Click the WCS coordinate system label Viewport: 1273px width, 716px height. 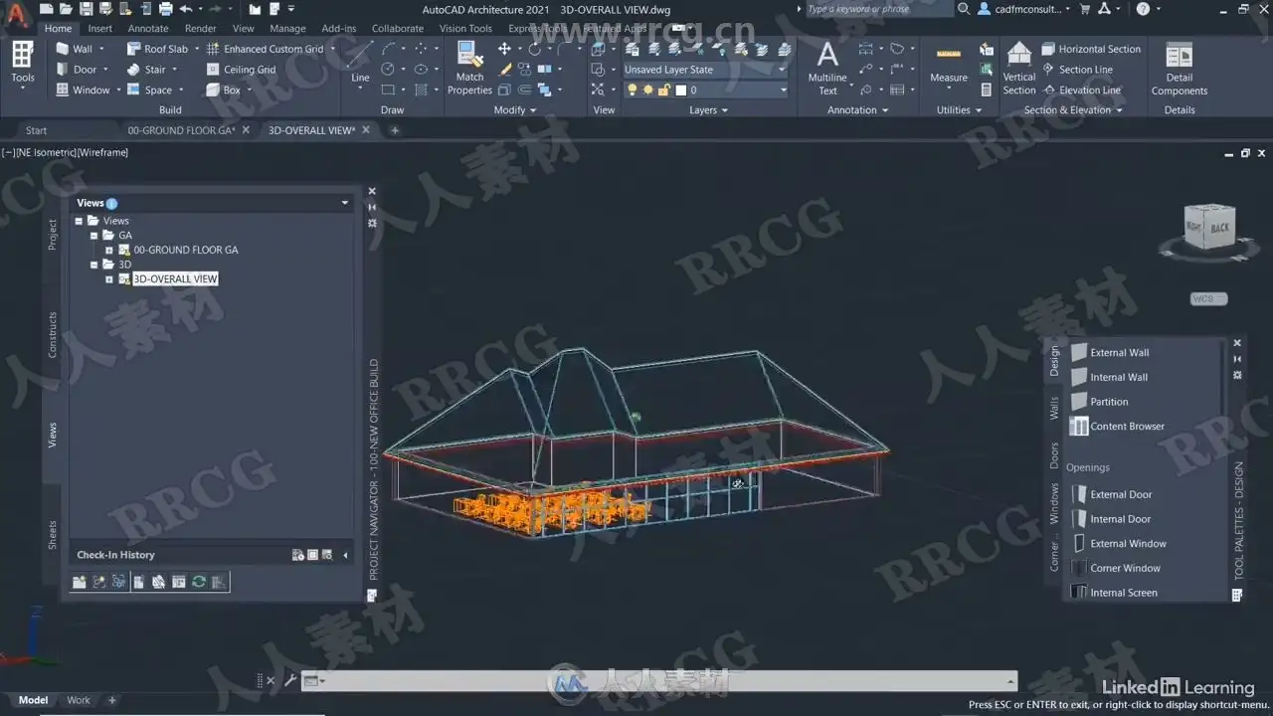(1208, 298)
